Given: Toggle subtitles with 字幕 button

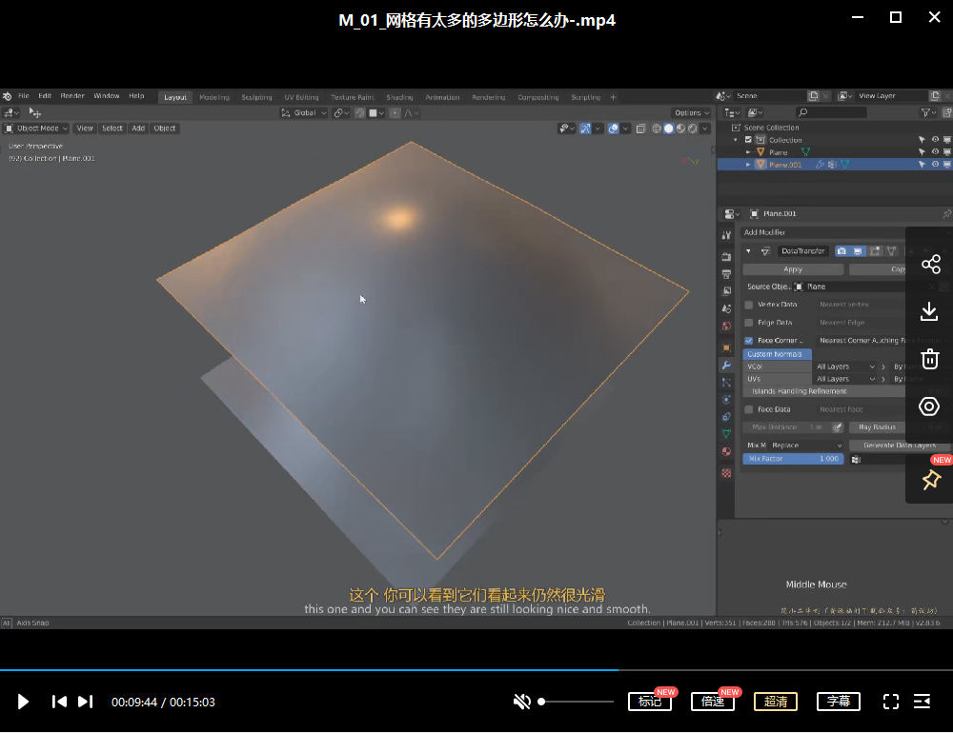Looking at the screenshot, I should click(x=839, y=702).
